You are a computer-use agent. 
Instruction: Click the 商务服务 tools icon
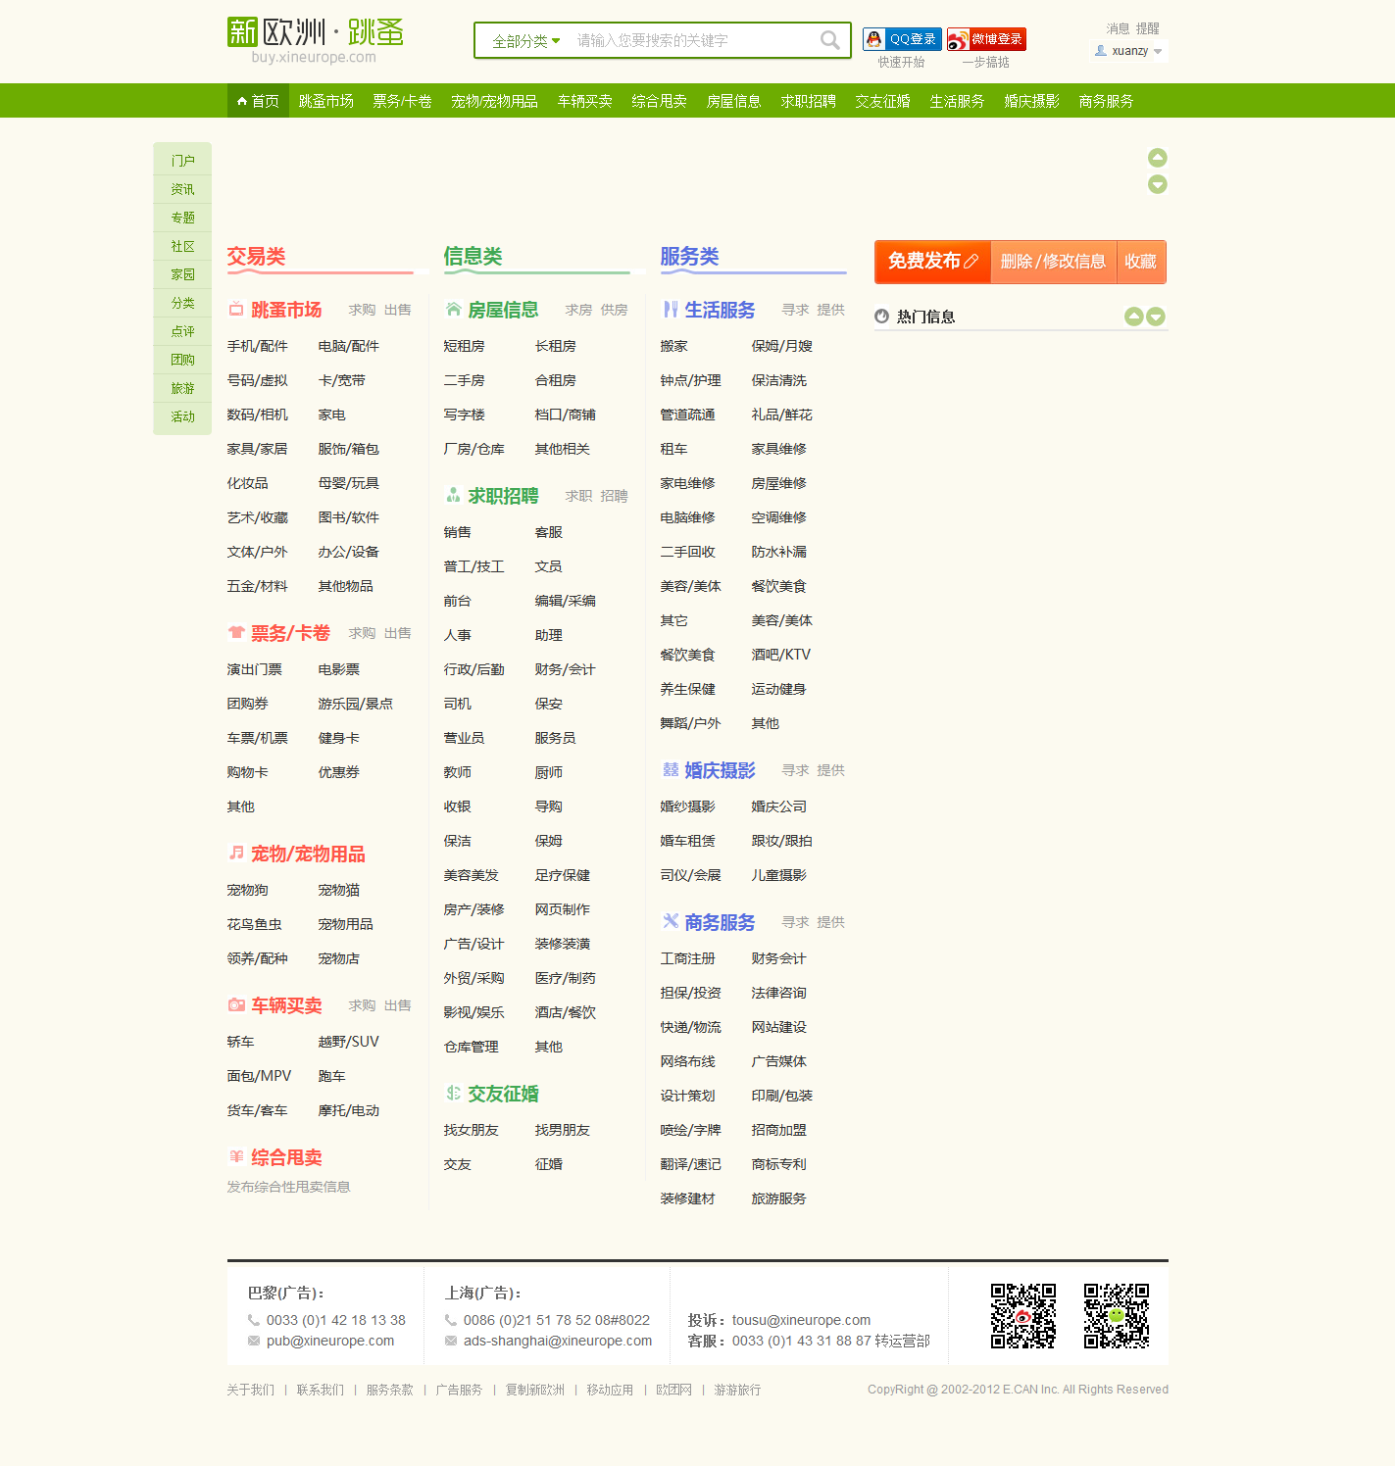[671, 921]
